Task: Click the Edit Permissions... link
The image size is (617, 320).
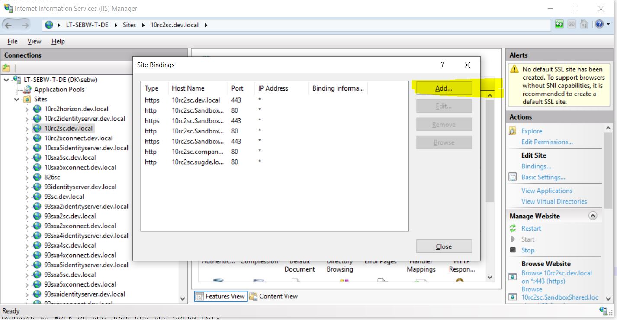Action: 547,142
